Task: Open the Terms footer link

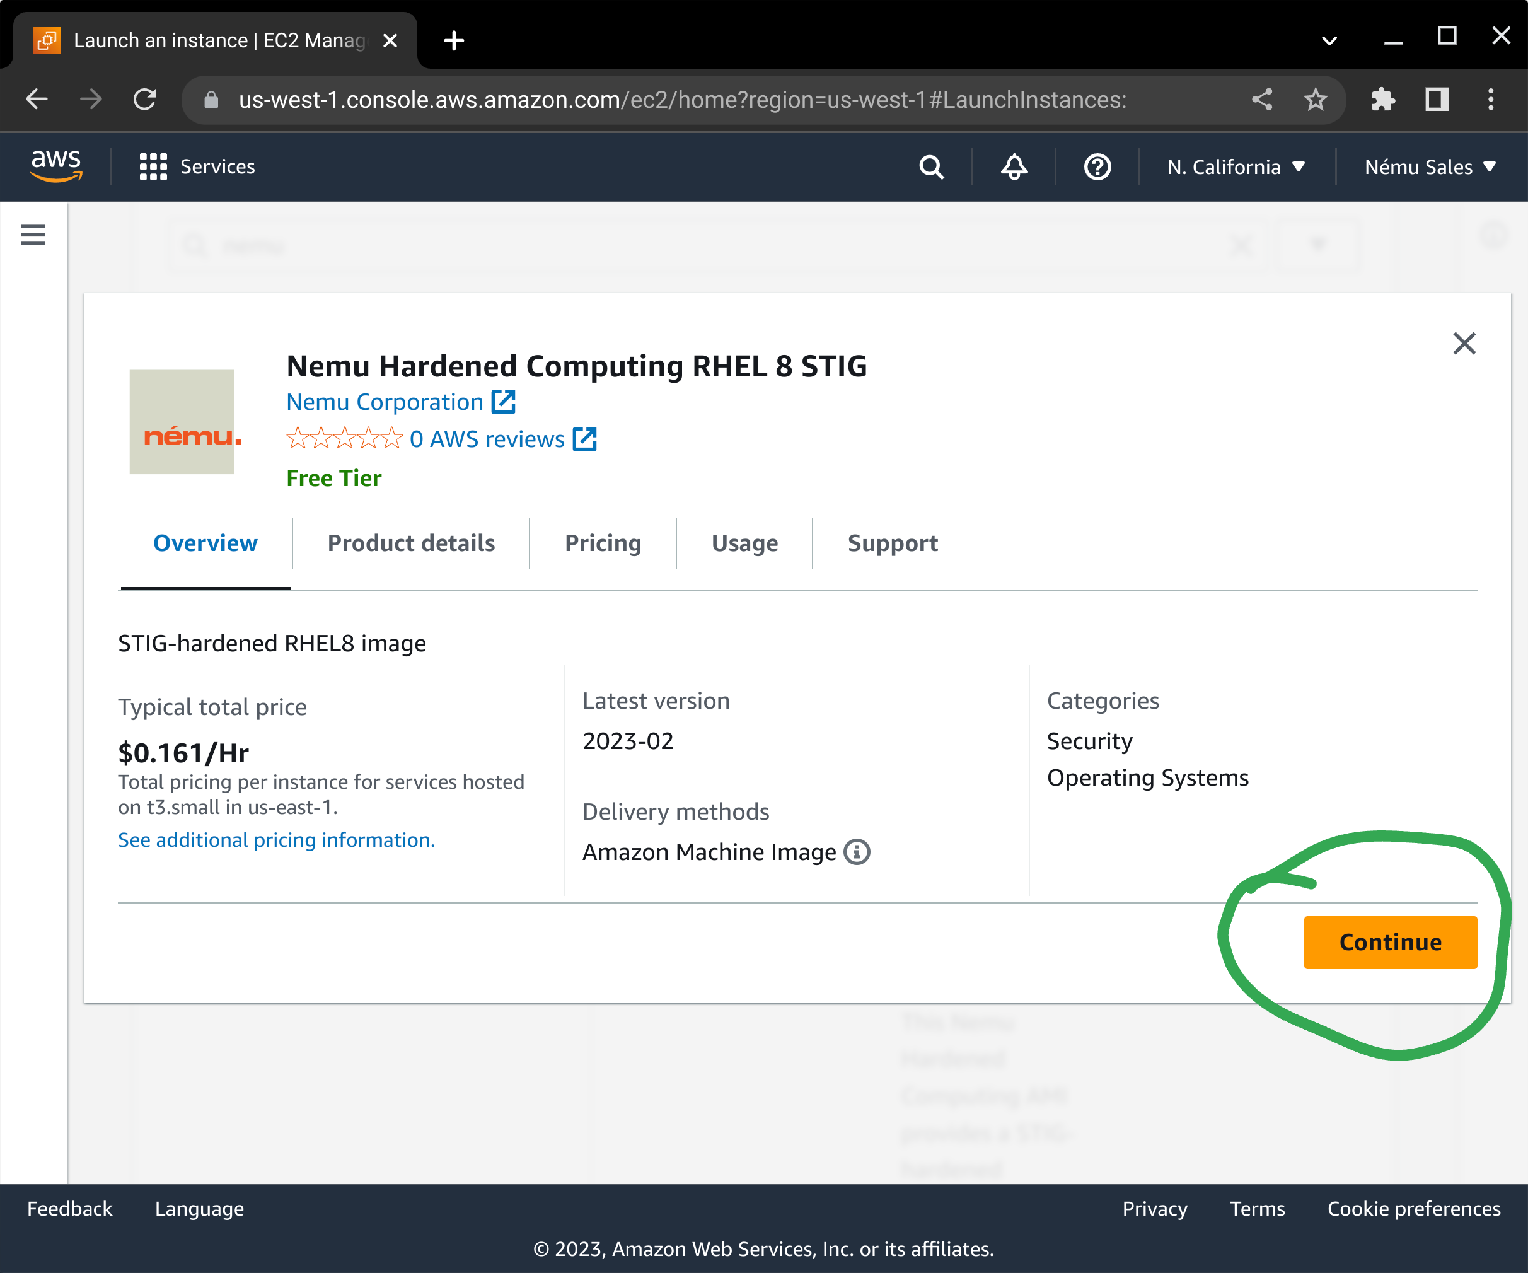Action: (1258, 1209)
